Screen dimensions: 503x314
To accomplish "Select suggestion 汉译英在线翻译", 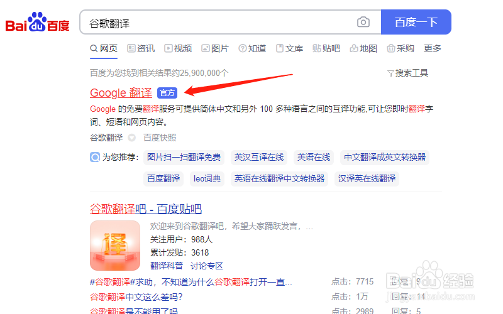I will tap(367, 178).
